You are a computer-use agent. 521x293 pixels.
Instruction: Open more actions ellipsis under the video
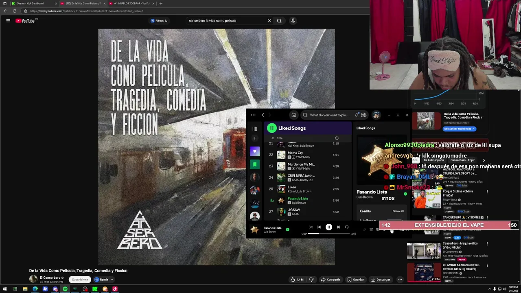[x=400, y=280]
